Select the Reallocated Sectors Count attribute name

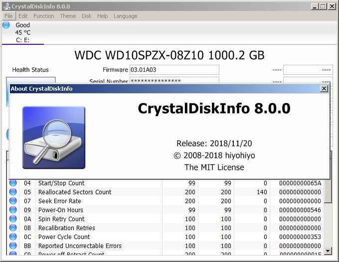tap(75, 192)
